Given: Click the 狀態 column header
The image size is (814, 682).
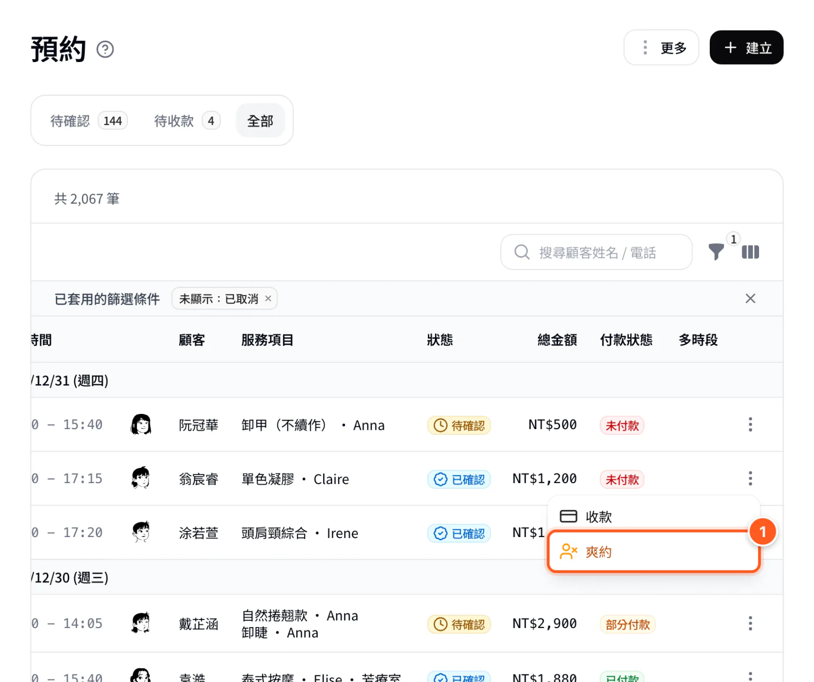Looking at the screenshot, I should click(440, 340).
